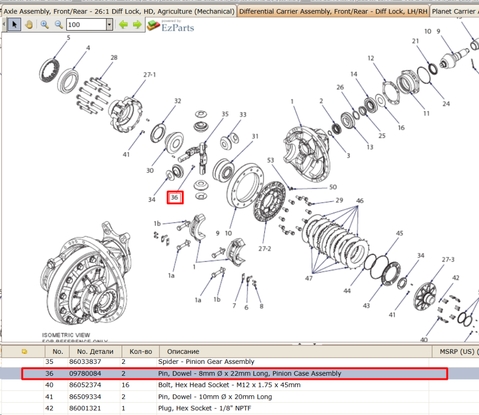Click callout 35 near the spider

(x=225, y=114)
